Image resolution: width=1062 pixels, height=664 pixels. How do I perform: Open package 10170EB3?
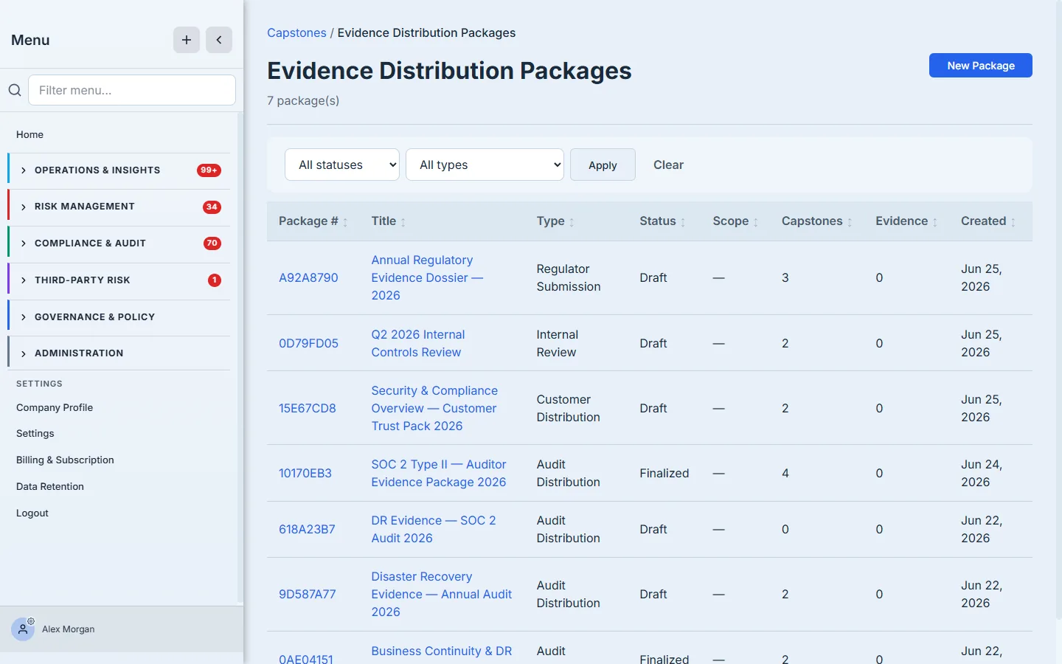(x=305, y=473)
